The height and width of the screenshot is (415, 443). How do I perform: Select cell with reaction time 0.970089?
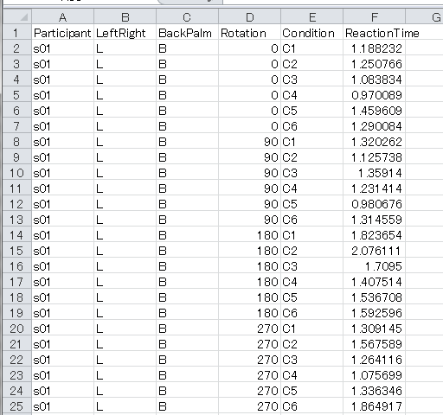[374, 95]
